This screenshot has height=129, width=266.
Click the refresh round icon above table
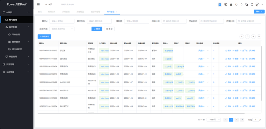coord(247,37)
